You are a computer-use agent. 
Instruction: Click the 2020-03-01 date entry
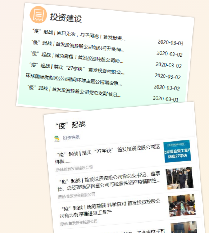tap(165, 99)
